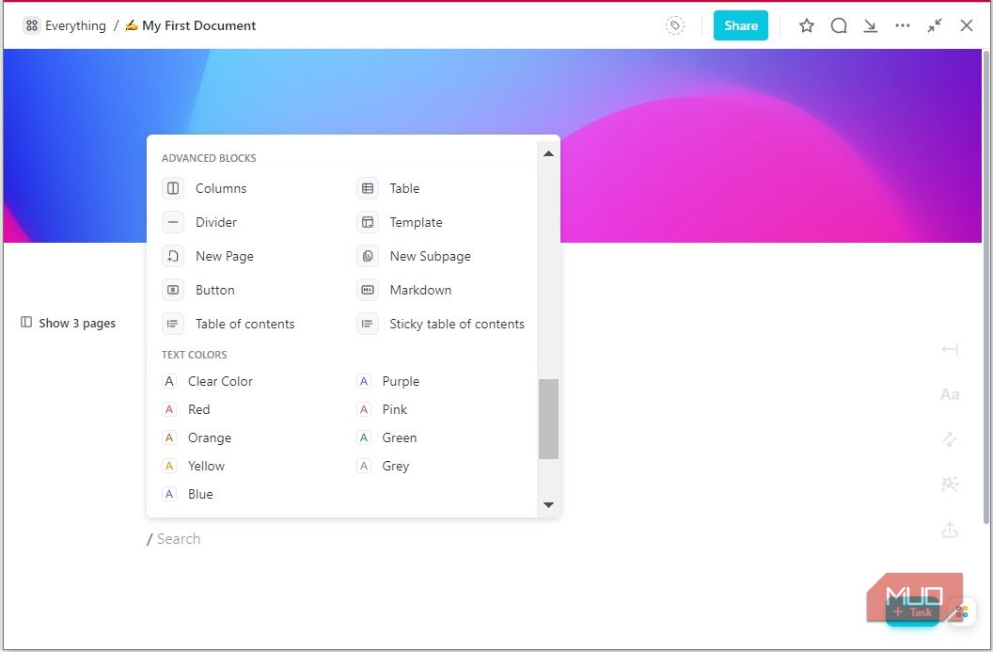Close the document with X icon

coord(967,25)
